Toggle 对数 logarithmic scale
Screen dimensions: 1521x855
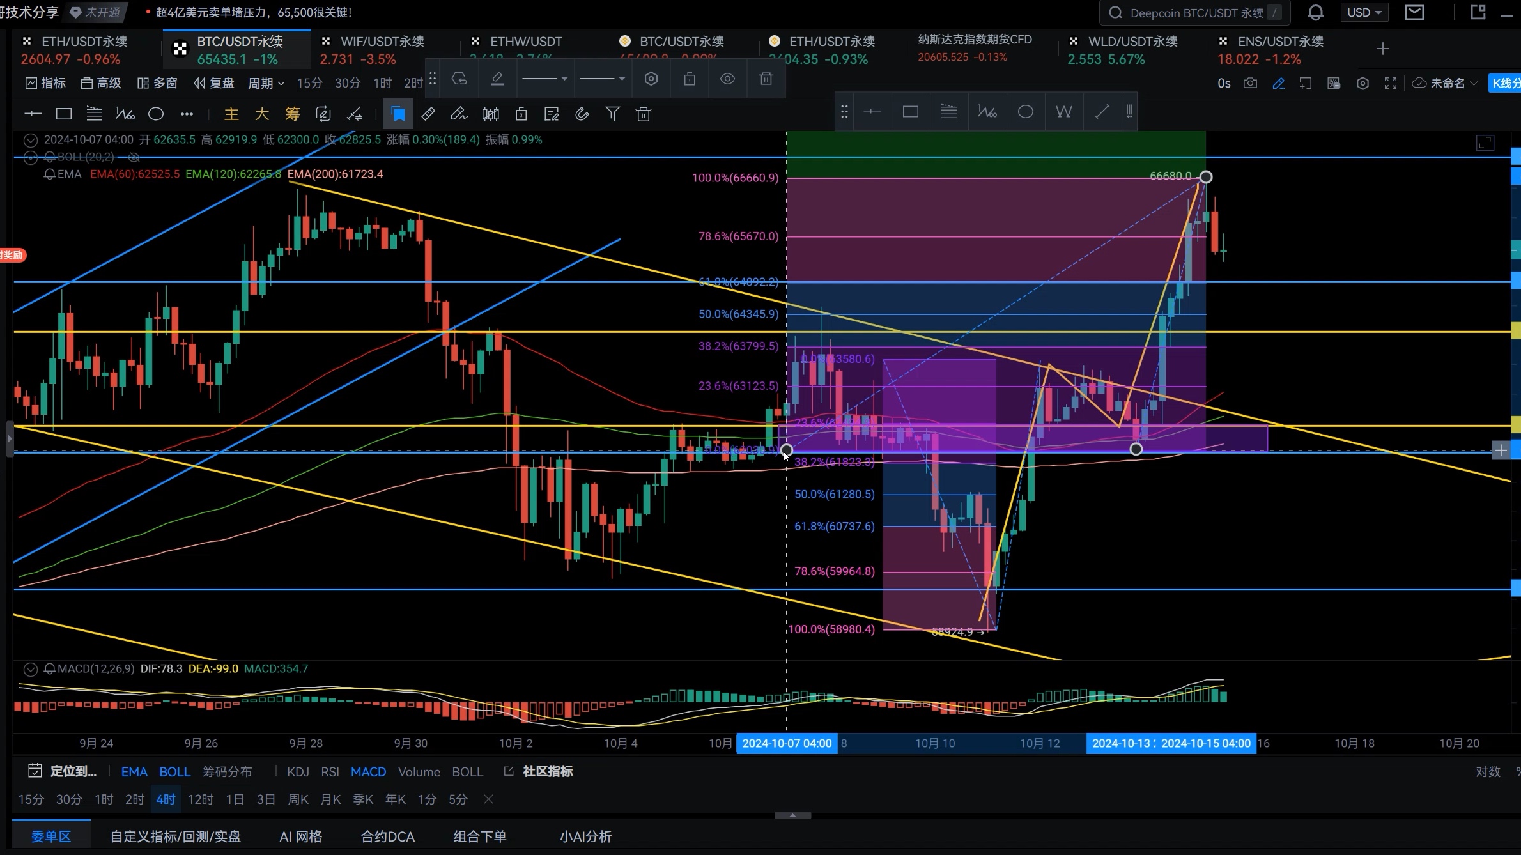click(x=1488, y=771)
